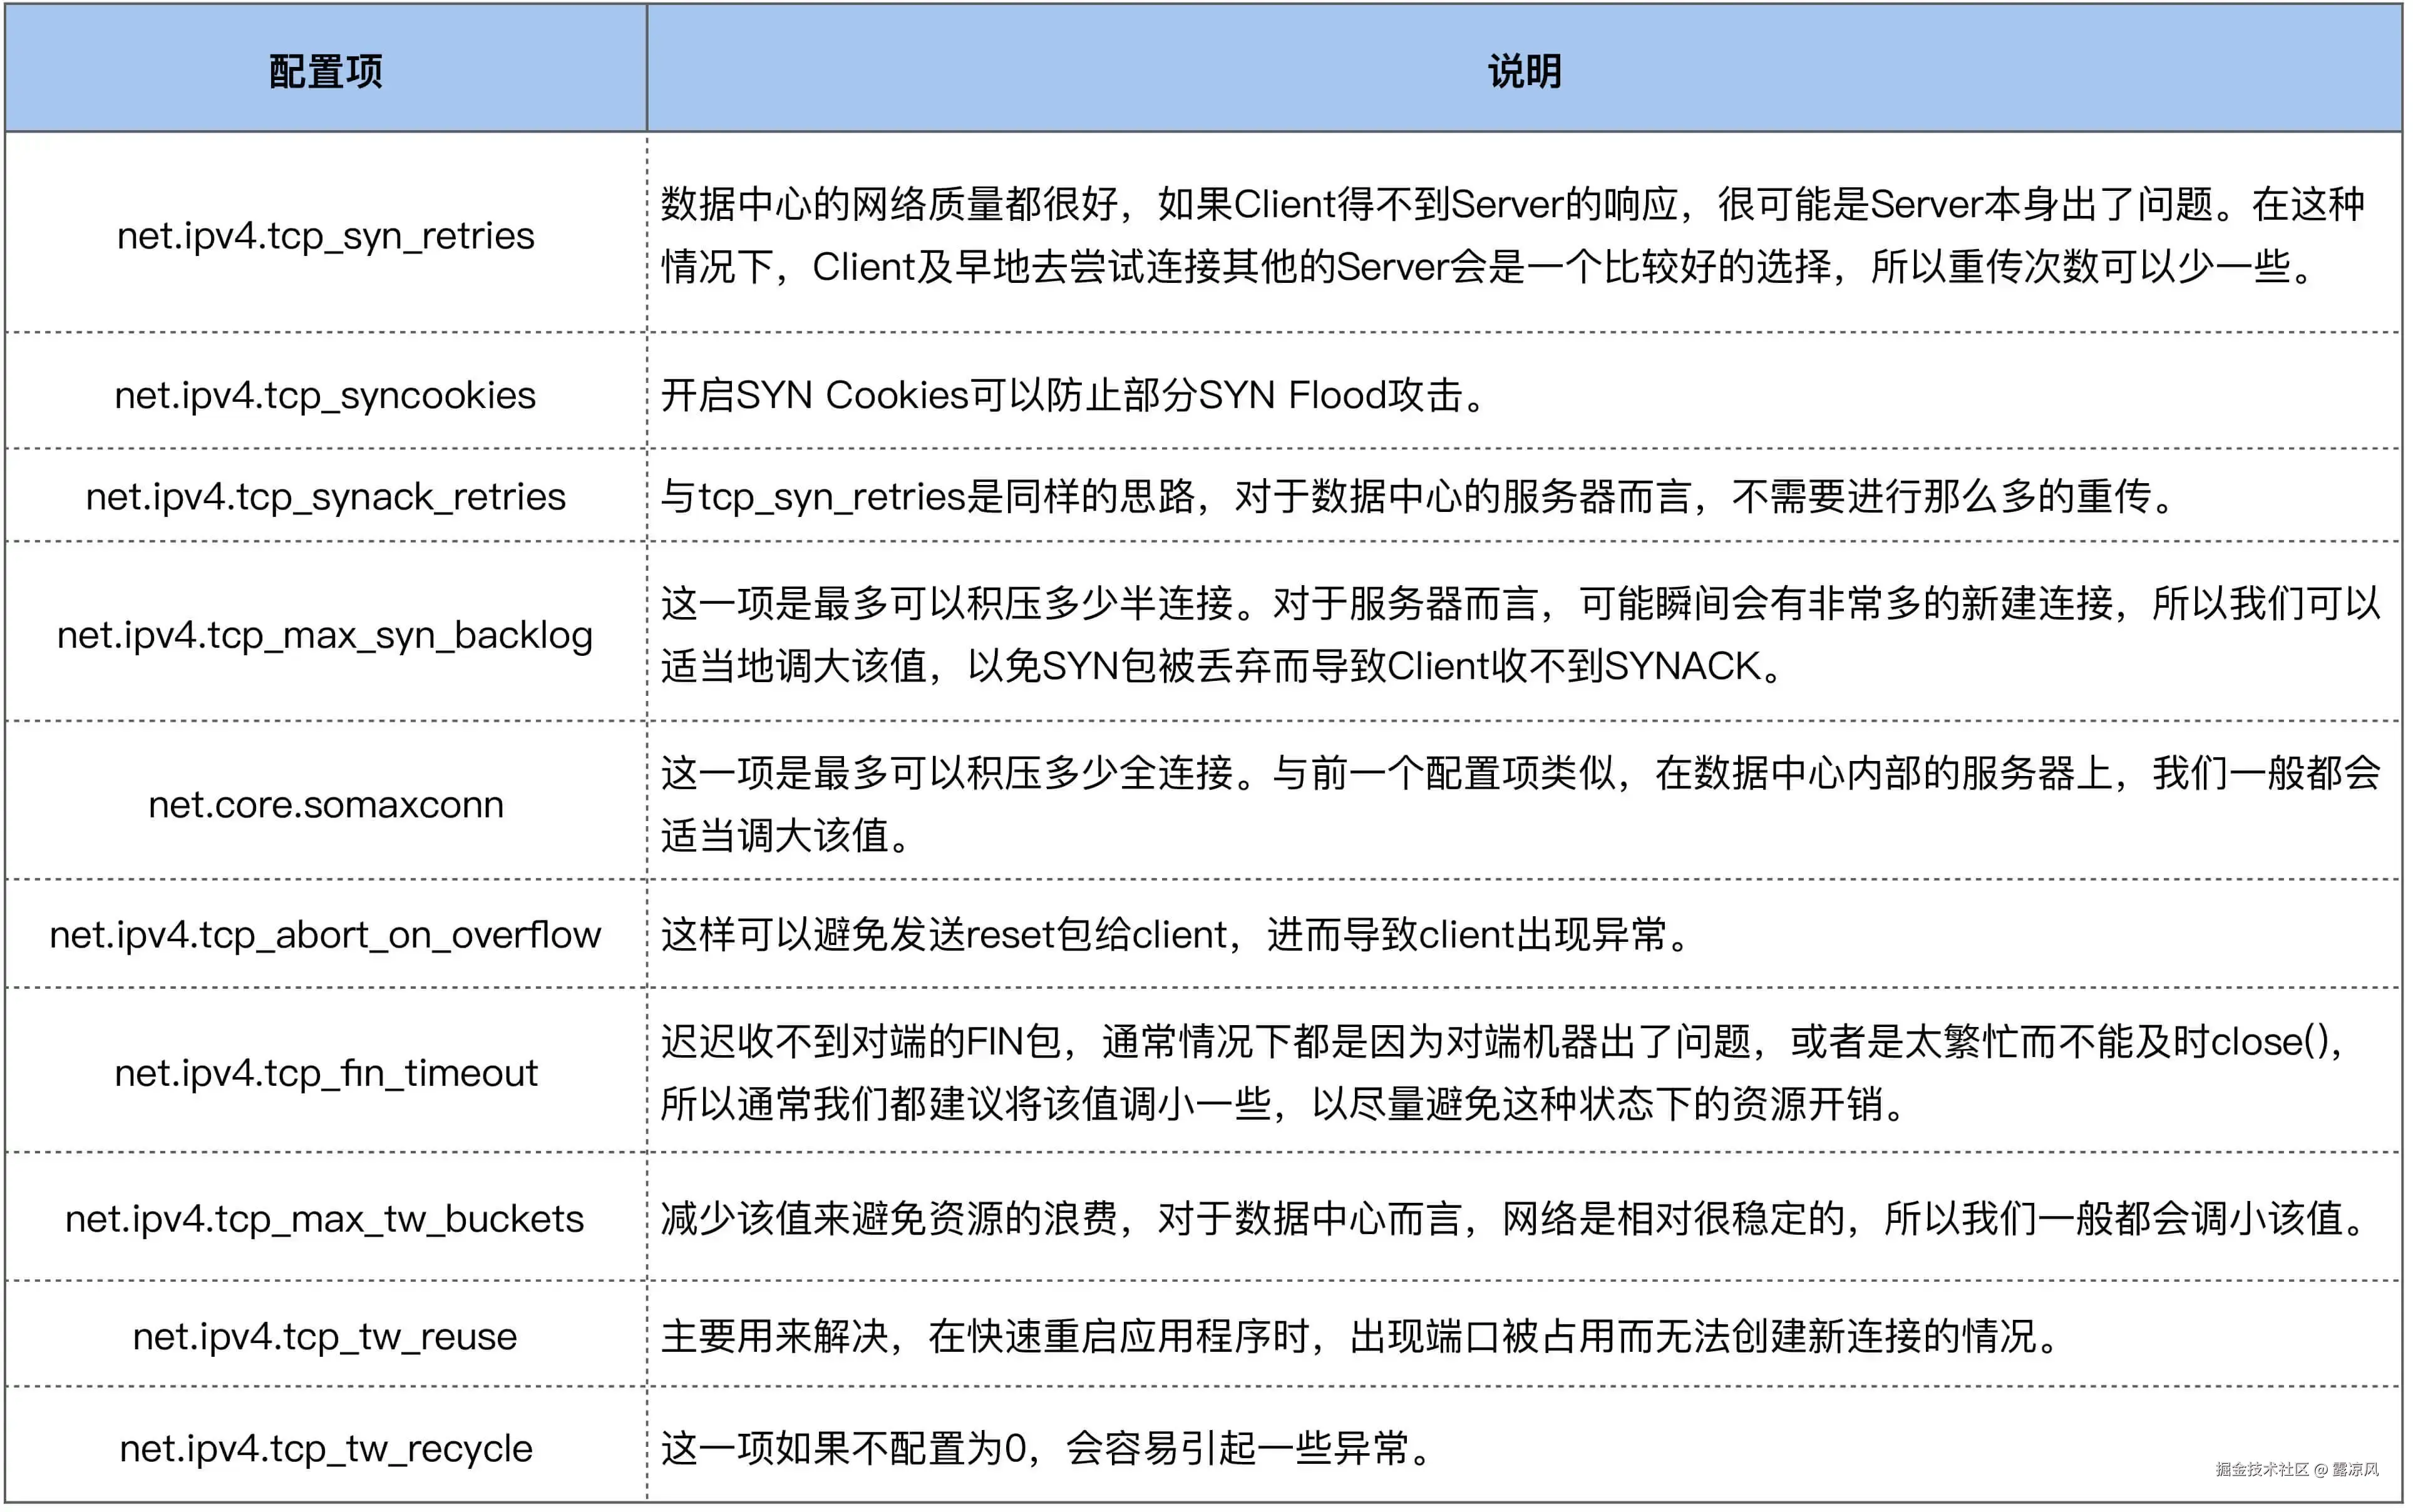The width and height of the screenshot is (2413, 1512).
Task: Click net.ipv4.tcp_max_syn_backlog cell
Action: pyautogui.click(x=325, y=635)
